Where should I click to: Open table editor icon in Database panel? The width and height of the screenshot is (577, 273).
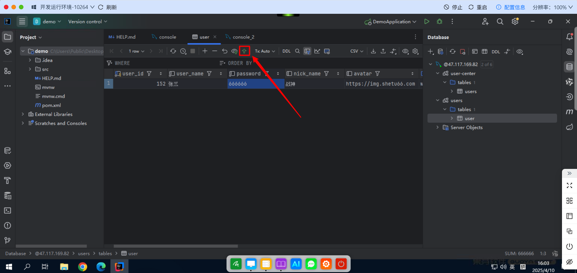484,52
